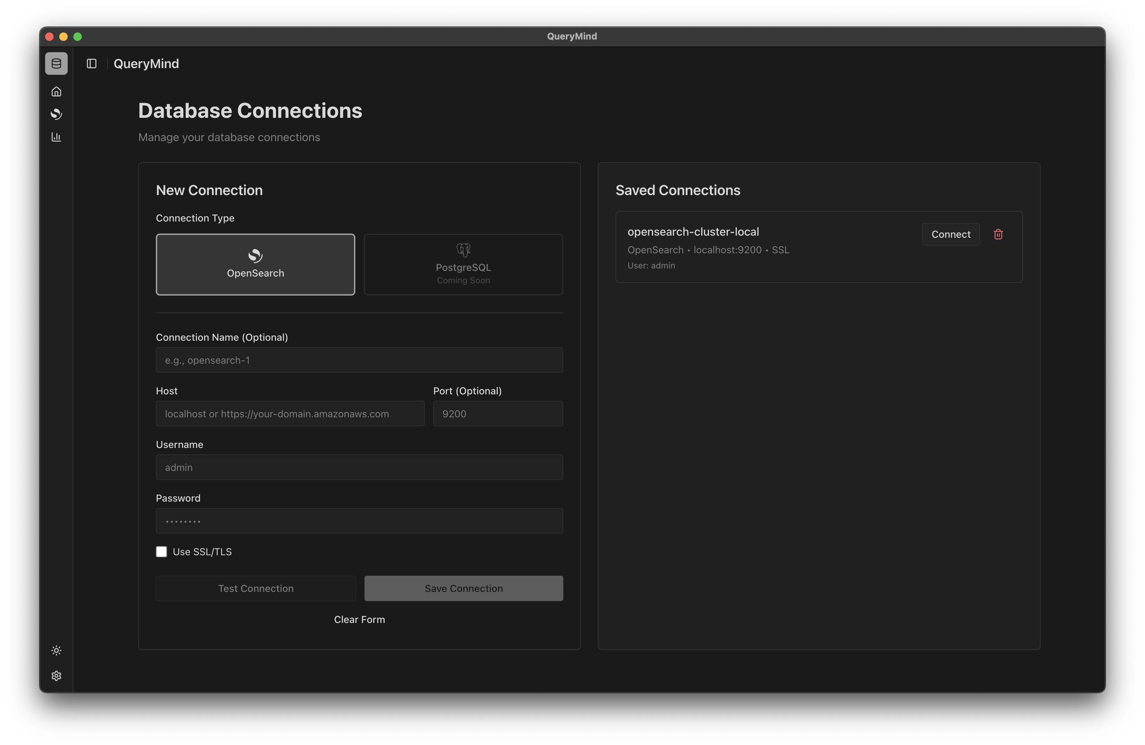Switch to light theme using the sun icon
Viewport: 1145px width, 745px height.
coord(56,650)
